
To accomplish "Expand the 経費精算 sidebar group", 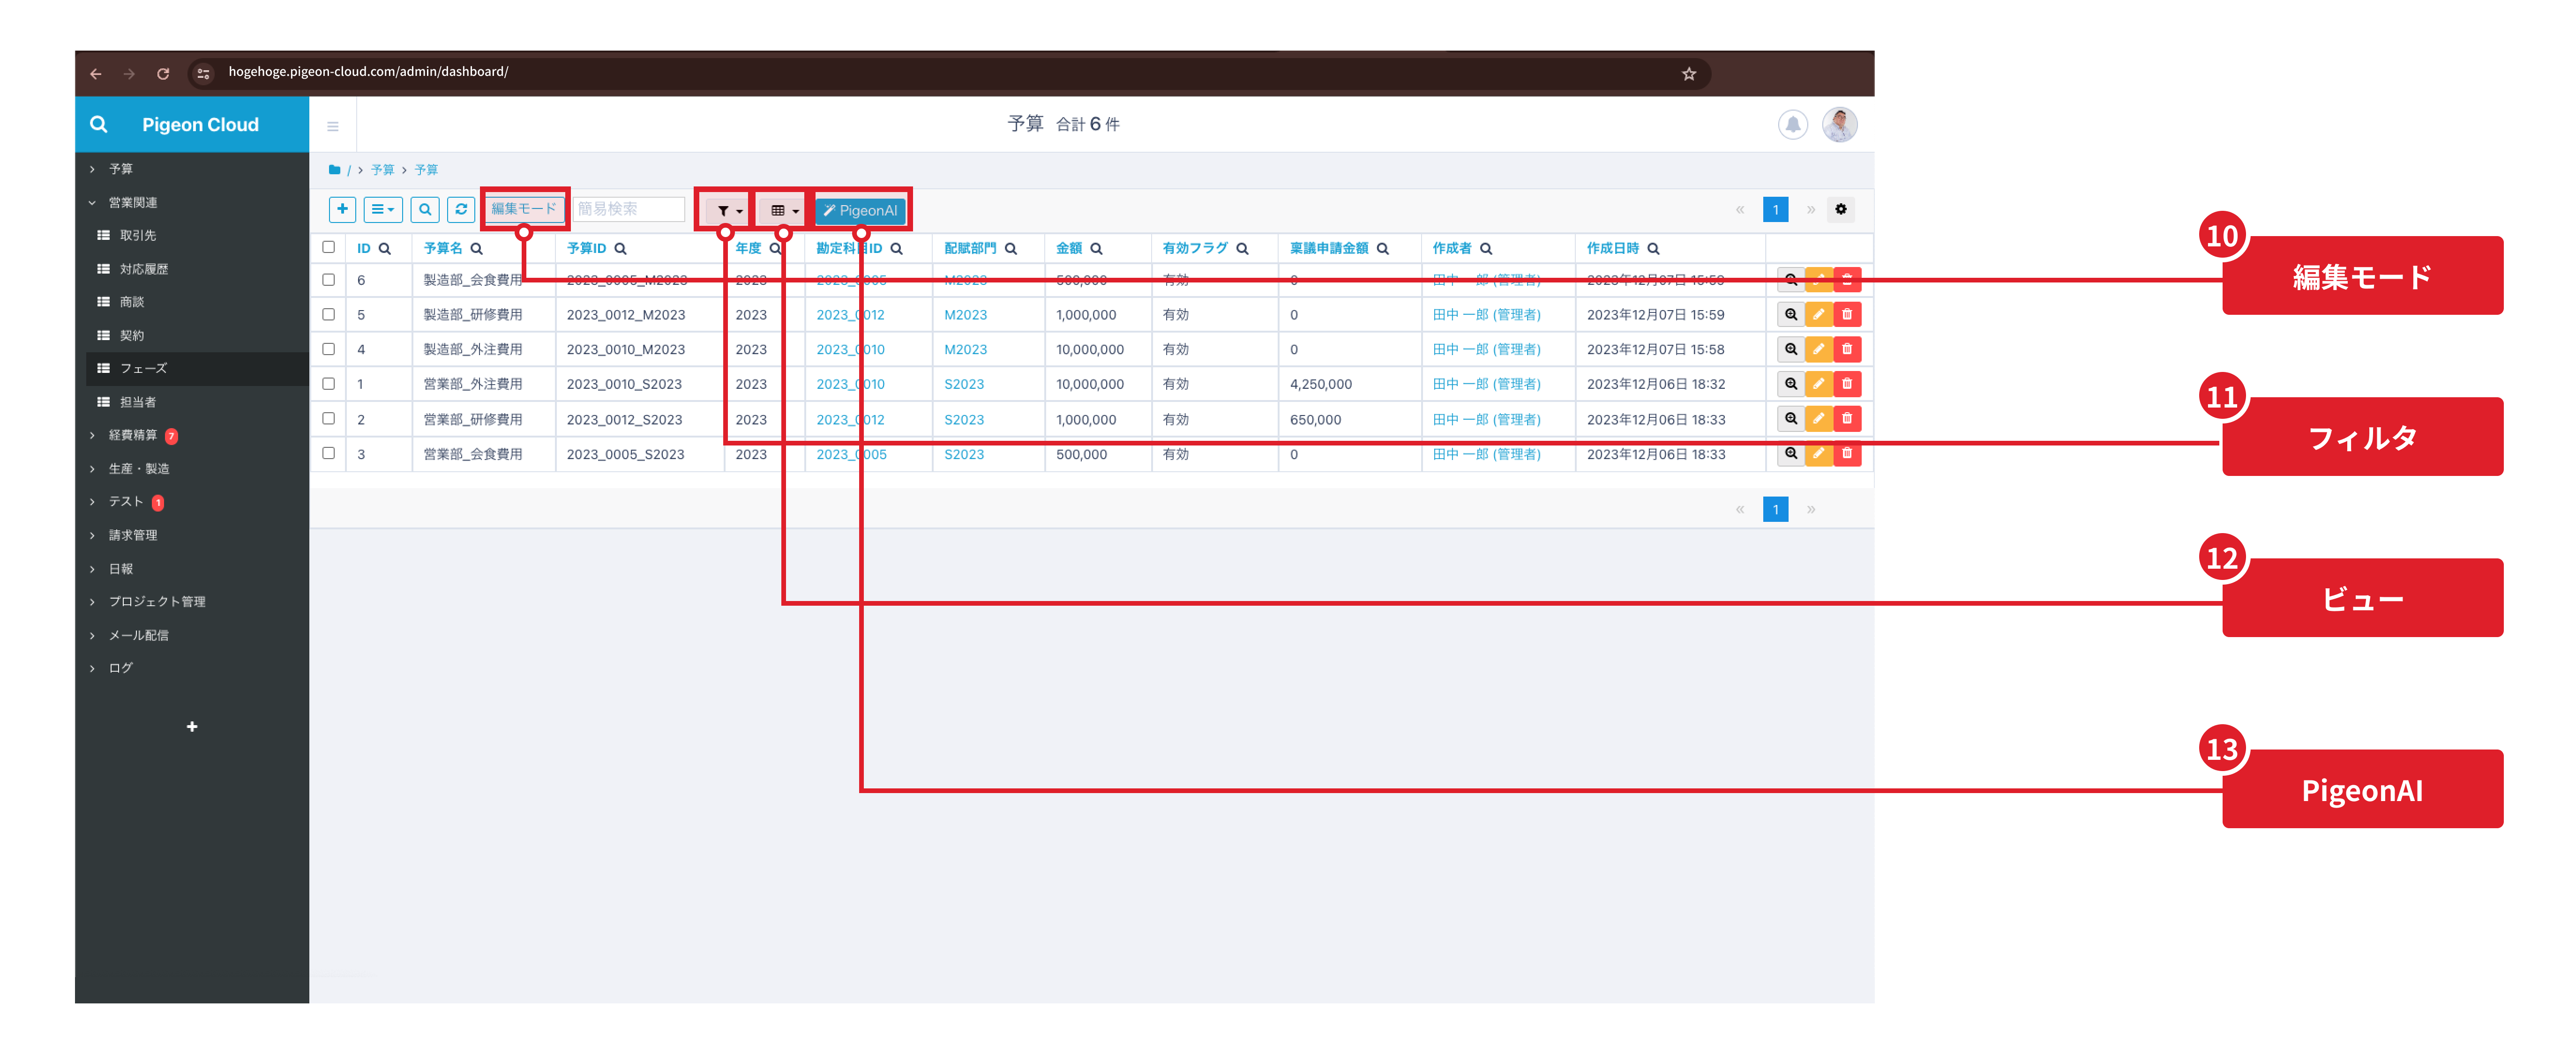I will (132, 435).
